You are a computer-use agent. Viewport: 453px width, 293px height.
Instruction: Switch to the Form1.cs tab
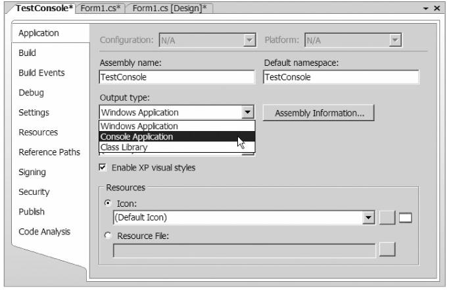click(100, 8)
